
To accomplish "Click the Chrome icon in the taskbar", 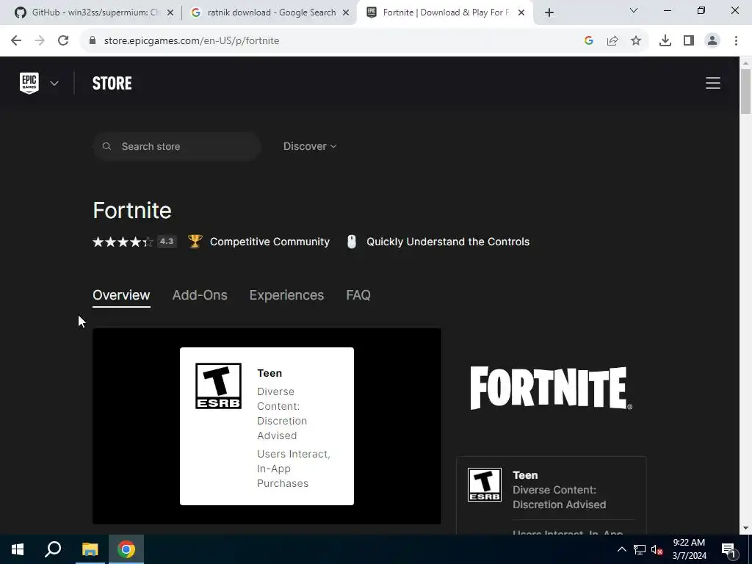I will (x=126, y=549).
